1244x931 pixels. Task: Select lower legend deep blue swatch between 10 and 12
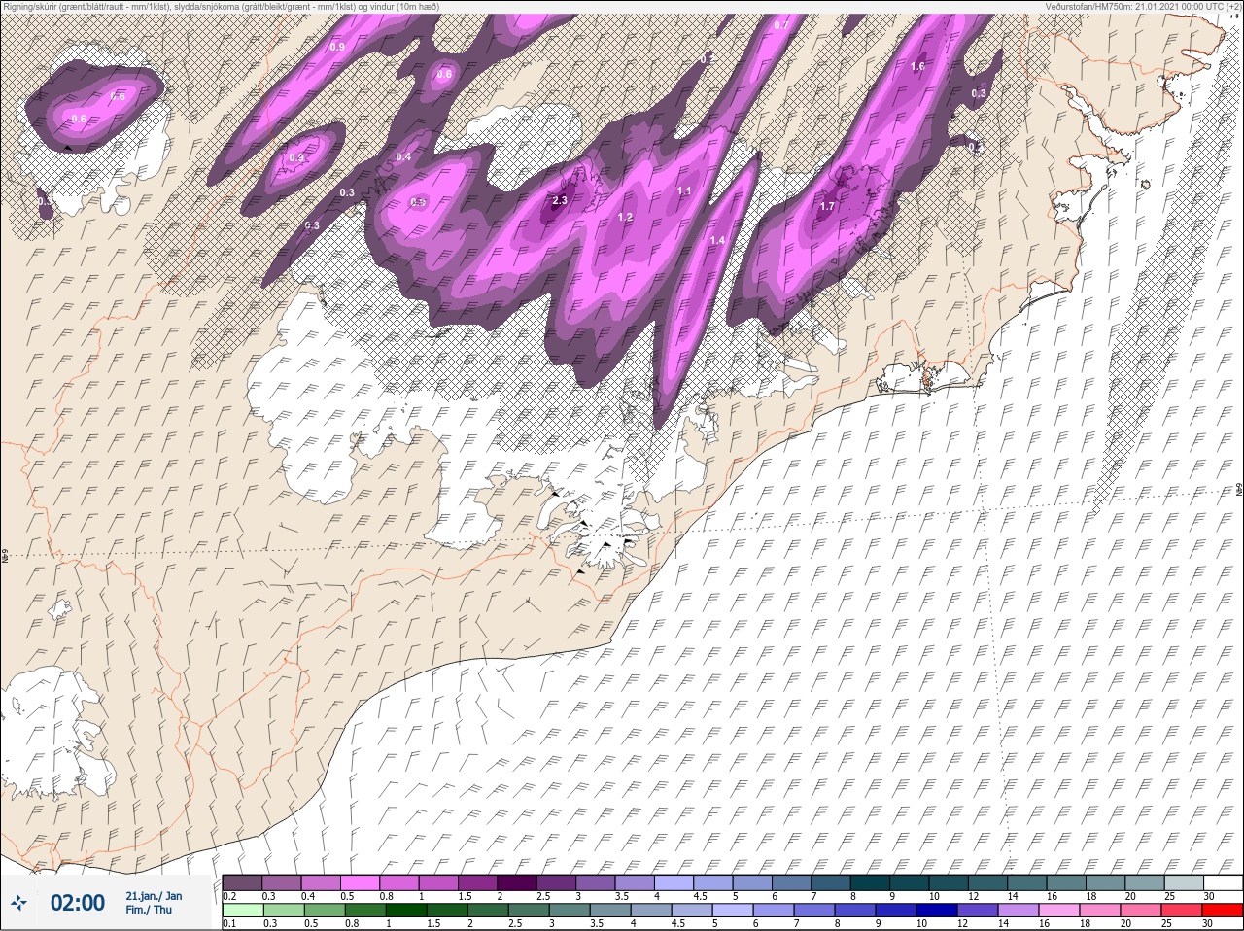coord(936,910)
